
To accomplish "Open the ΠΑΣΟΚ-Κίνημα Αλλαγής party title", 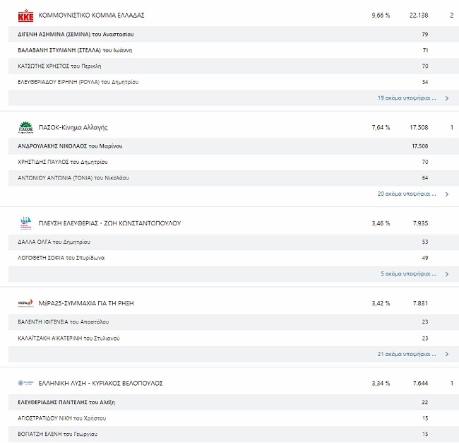I will (73, 127).
